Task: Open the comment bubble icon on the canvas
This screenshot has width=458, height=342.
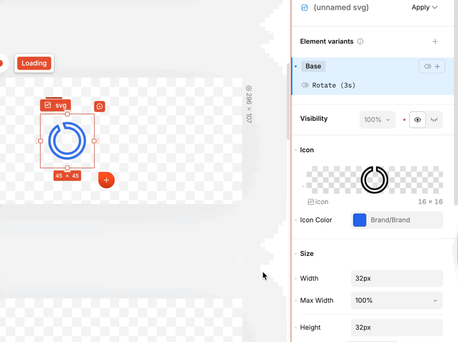Action: pyautogui.click(x=100, y=106)
